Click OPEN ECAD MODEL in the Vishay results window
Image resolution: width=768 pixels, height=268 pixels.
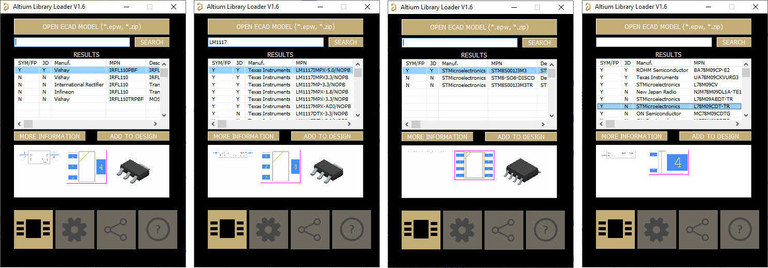(92, 27)
